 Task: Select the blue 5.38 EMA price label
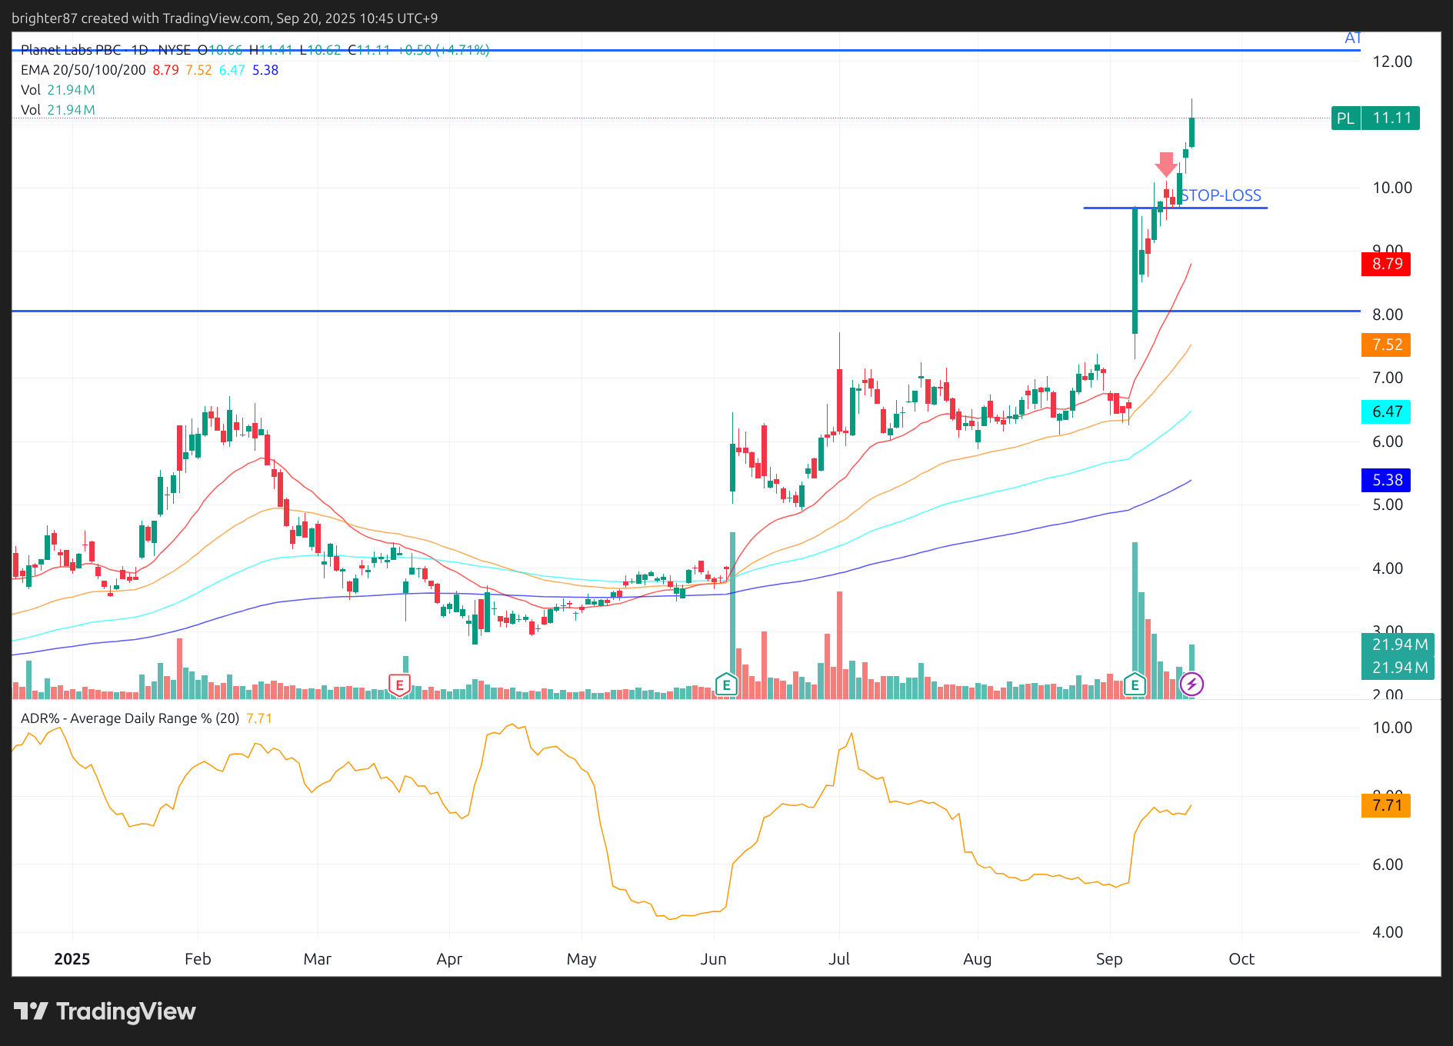click(x=1386, y=480)
